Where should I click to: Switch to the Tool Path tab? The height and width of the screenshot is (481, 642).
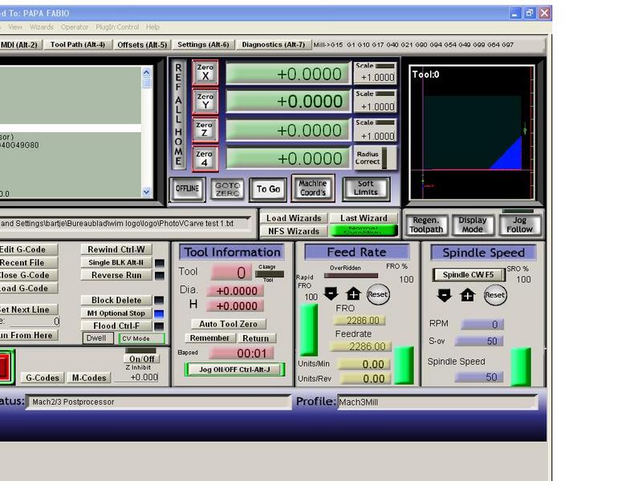click(77, 45)
